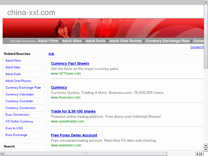
Task: Click the vertical scrollbar thumb
Action: click(x=206, y=36)
